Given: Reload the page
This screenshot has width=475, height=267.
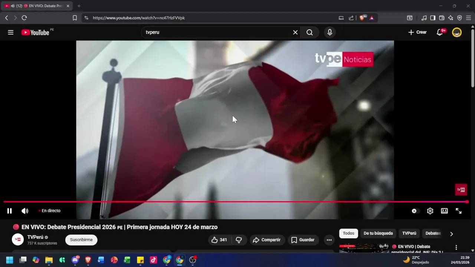Looking at the screenshot, I should (x=24, y=18).
